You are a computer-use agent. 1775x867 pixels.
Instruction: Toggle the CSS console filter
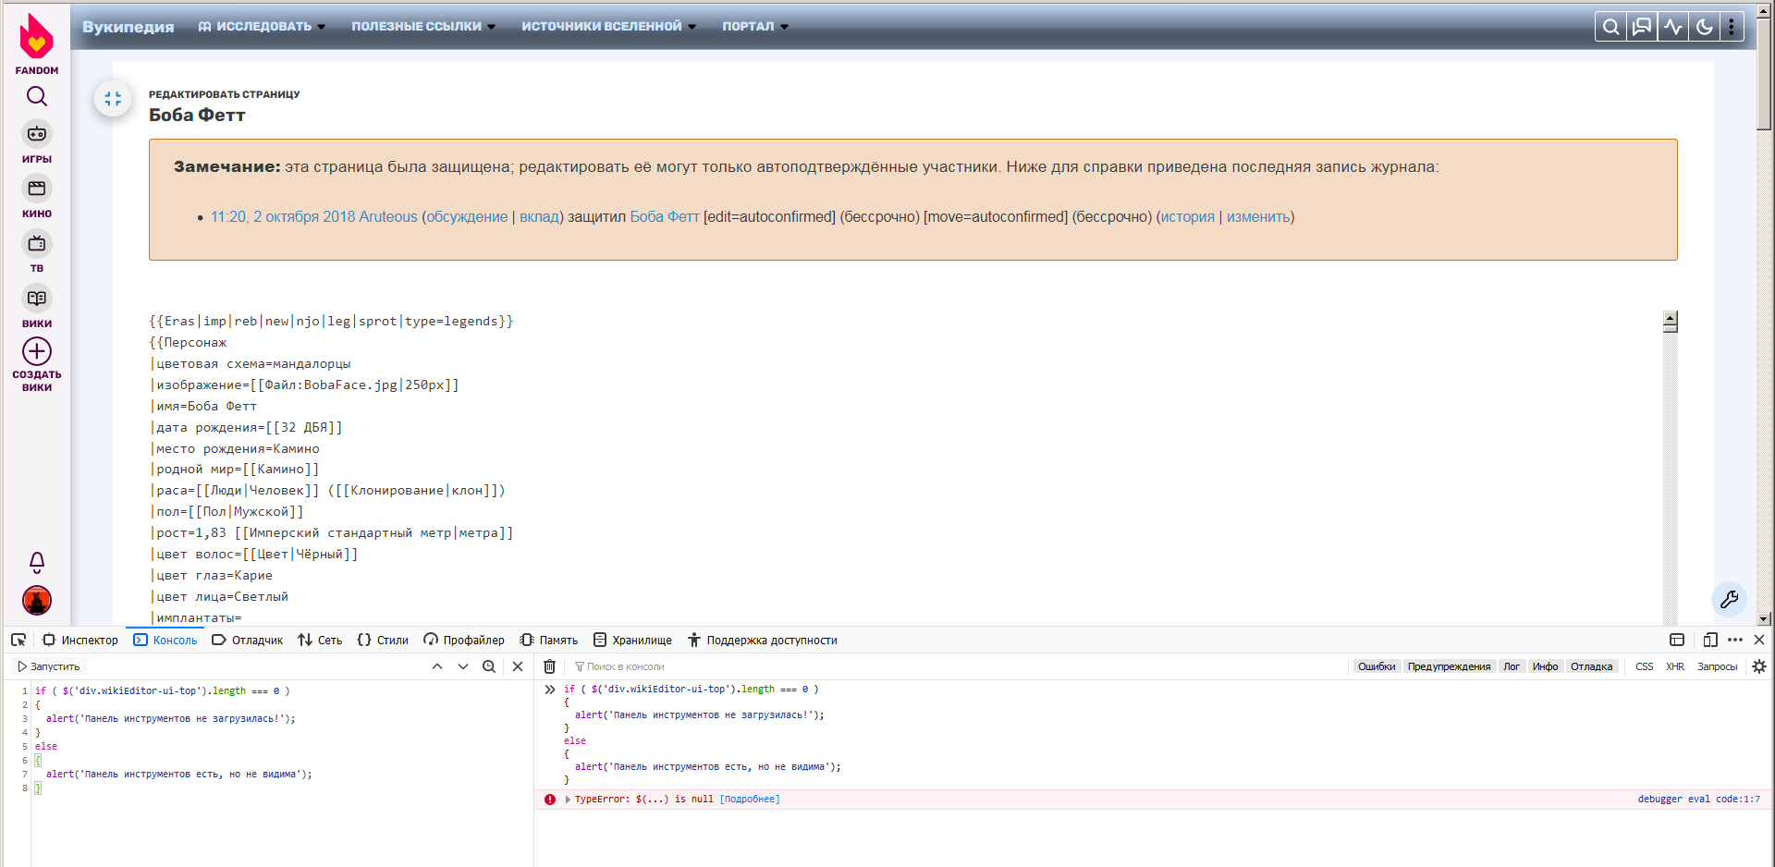(x=1644, y=666)
